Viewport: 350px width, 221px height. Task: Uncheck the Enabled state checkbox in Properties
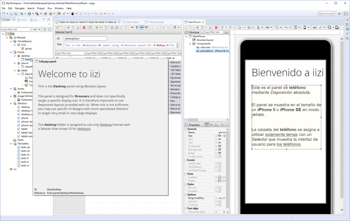pos(219,177)
